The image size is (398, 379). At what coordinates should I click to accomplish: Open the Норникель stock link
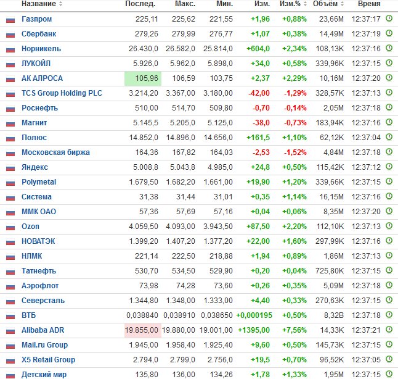pos(41,49)
